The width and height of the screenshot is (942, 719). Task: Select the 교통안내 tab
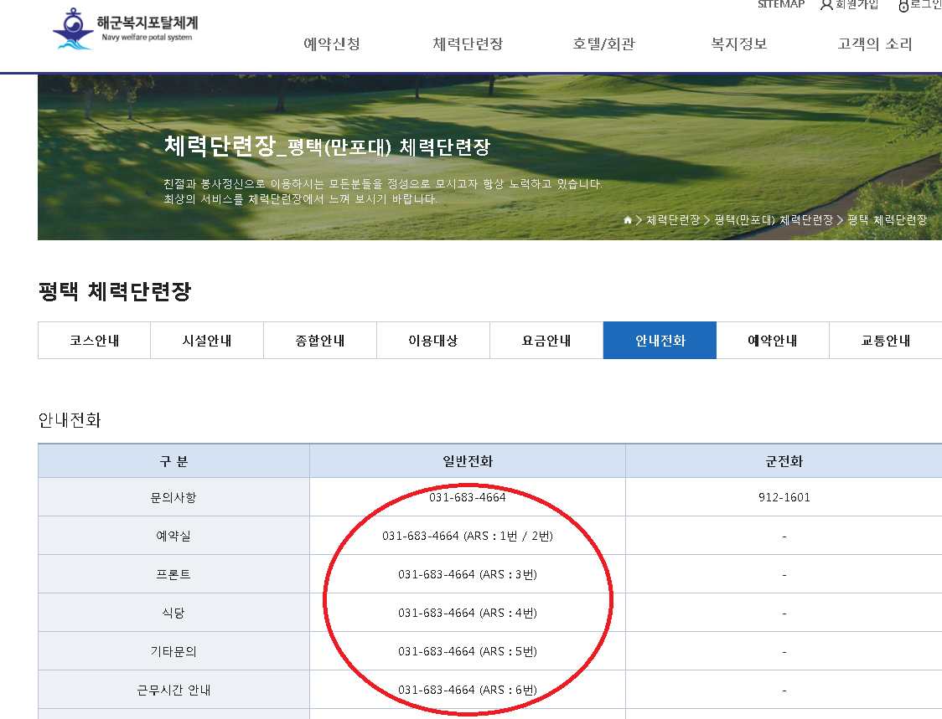tap(886, 340)
